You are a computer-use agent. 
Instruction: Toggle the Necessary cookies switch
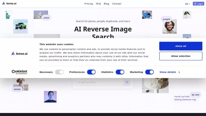[x=59, y=72]
